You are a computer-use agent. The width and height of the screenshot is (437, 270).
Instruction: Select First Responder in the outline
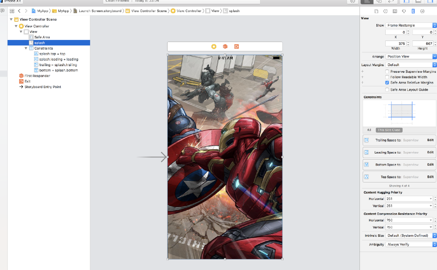37,76
